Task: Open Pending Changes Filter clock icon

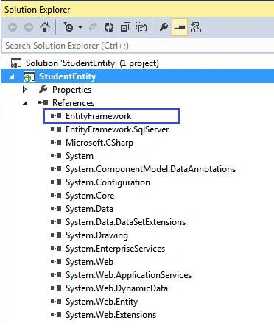Action: click(x=68, y=27)
